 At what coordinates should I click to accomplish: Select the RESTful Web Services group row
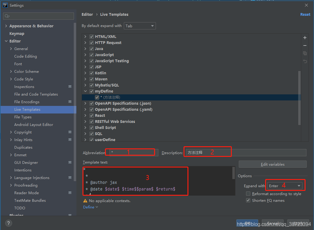pyautogui.click(x=191, y=122)
